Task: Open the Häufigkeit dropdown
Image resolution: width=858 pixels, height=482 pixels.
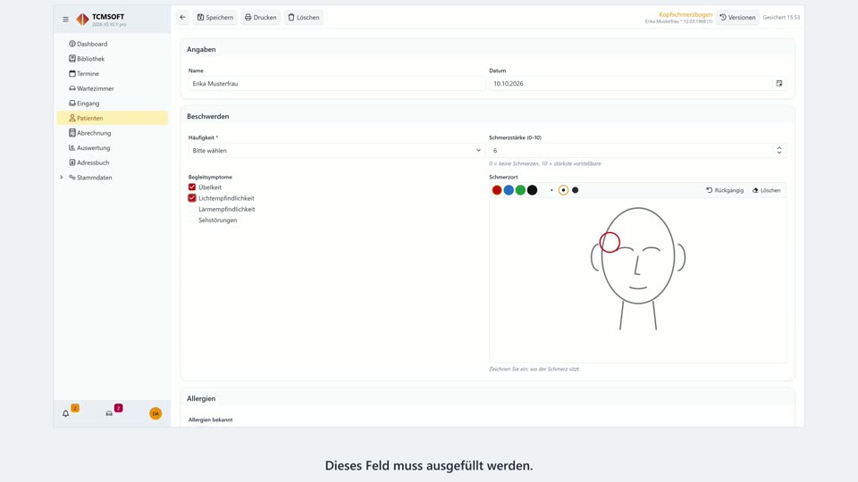Action: (337, 150)
